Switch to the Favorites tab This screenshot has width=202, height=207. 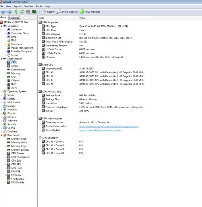point(14,18)
